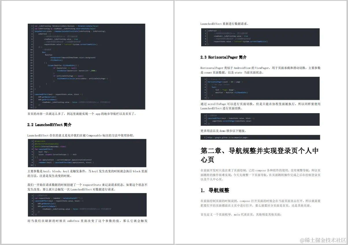Viewport: 348px width, 245px height.
Task: Click the paragraph starting "主要参数是 key1, block"
Action: pos(87,173)
